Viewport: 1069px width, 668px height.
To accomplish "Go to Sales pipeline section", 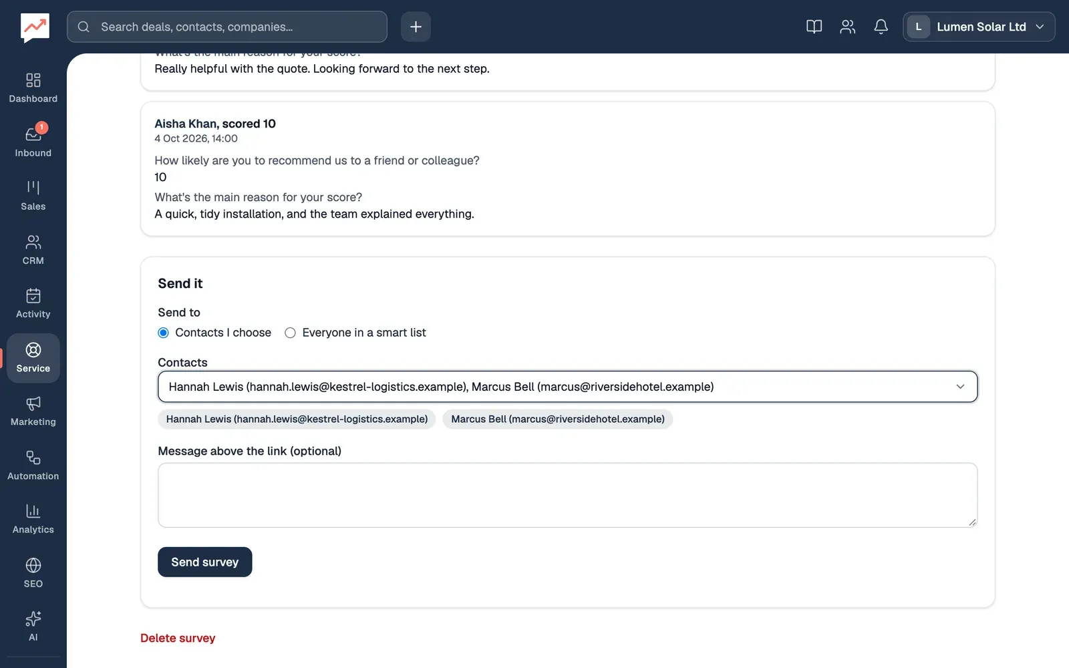I will click(33, 196).
